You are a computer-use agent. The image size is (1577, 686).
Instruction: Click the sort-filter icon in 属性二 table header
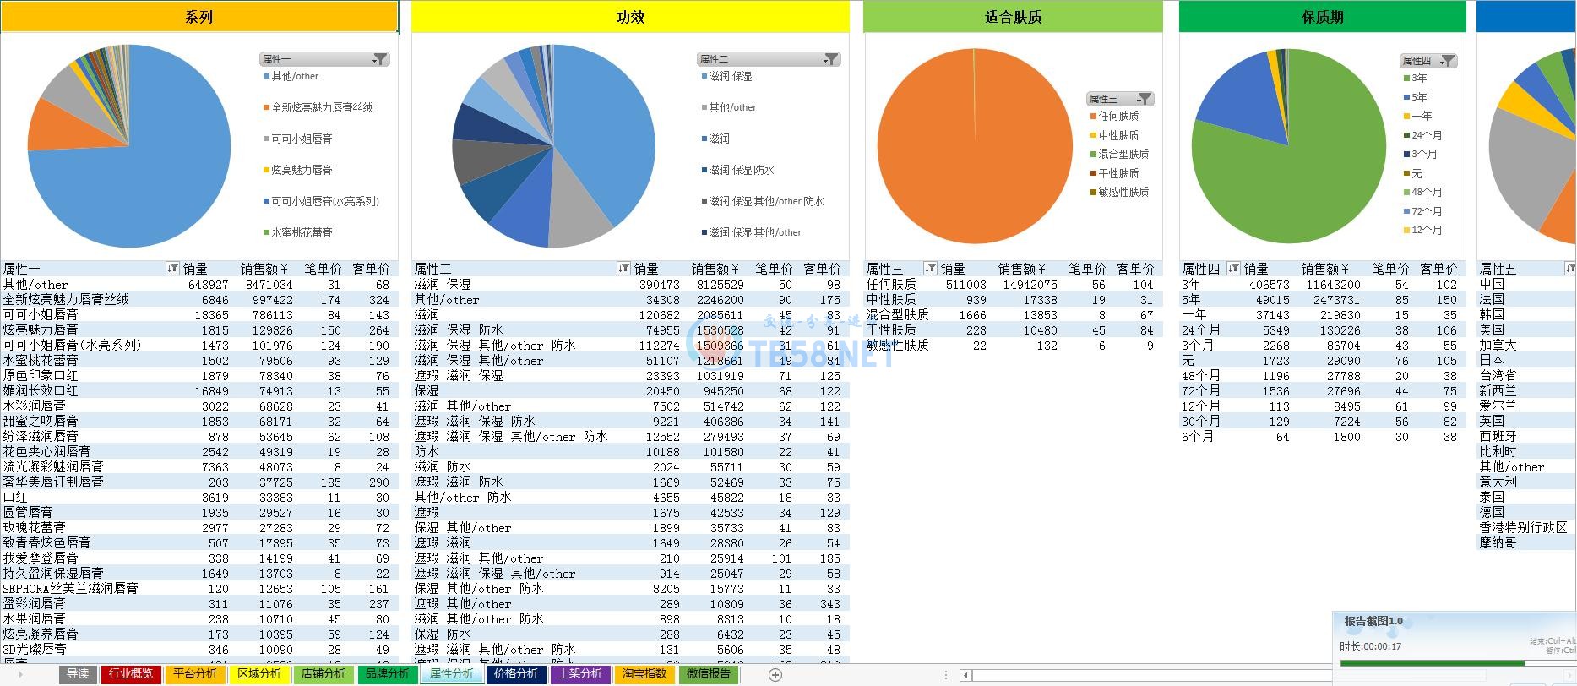pyautogui.click(x=623, y=269)
